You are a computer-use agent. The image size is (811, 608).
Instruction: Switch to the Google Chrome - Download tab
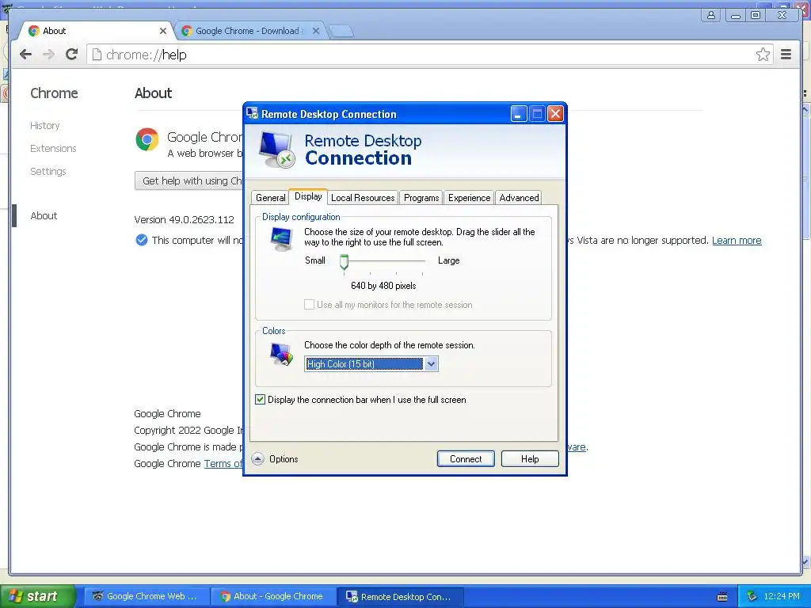click(250, 31)
